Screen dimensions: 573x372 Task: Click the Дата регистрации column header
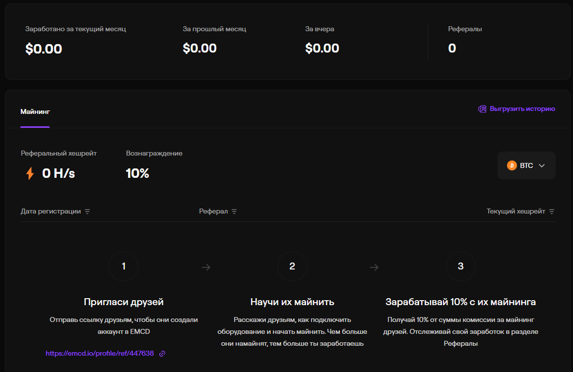tap(51, 212)
